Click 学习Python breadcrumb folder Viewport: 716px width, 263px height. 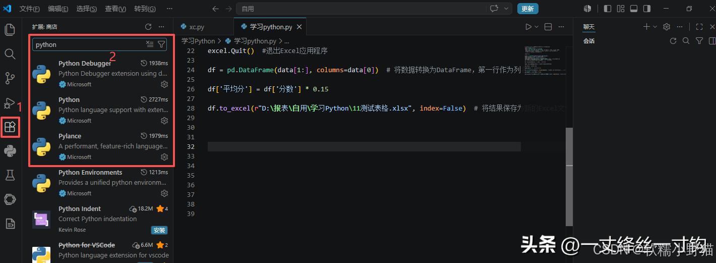pos(198,41)
